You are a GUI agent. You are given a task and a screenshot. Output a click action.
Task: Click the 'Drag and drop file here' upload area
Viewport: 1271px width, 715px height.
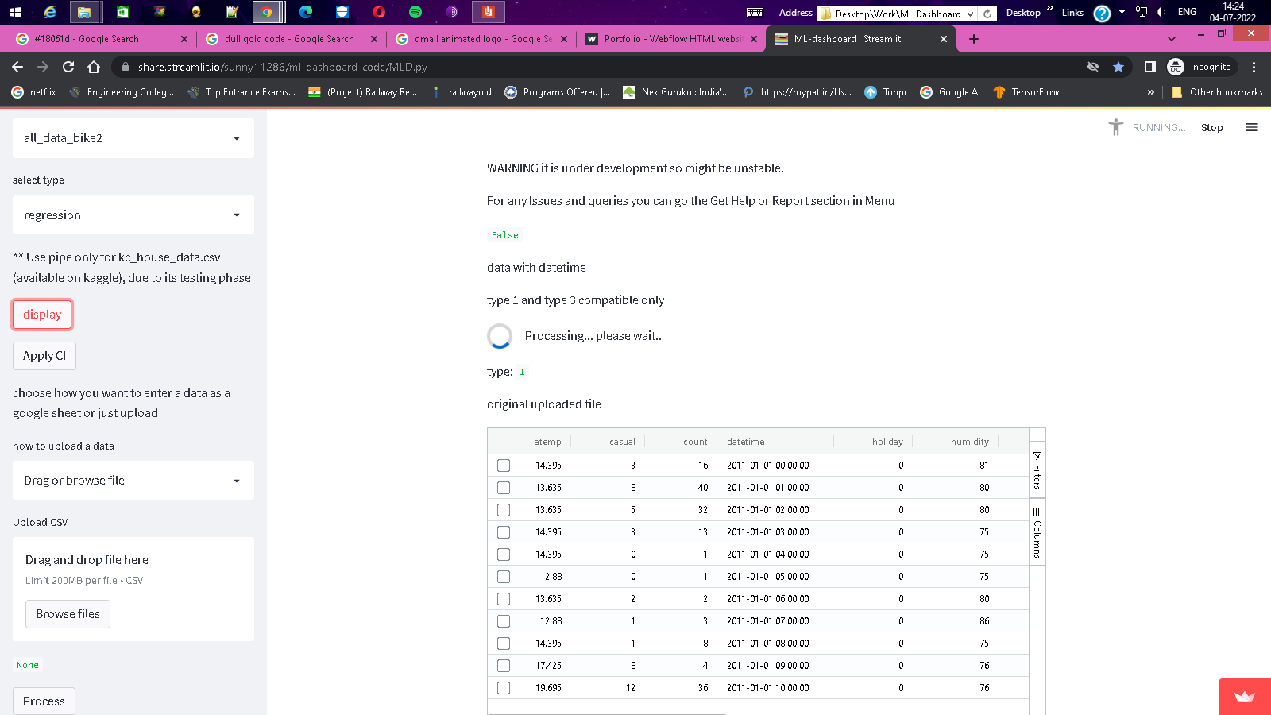pos(133,589)
